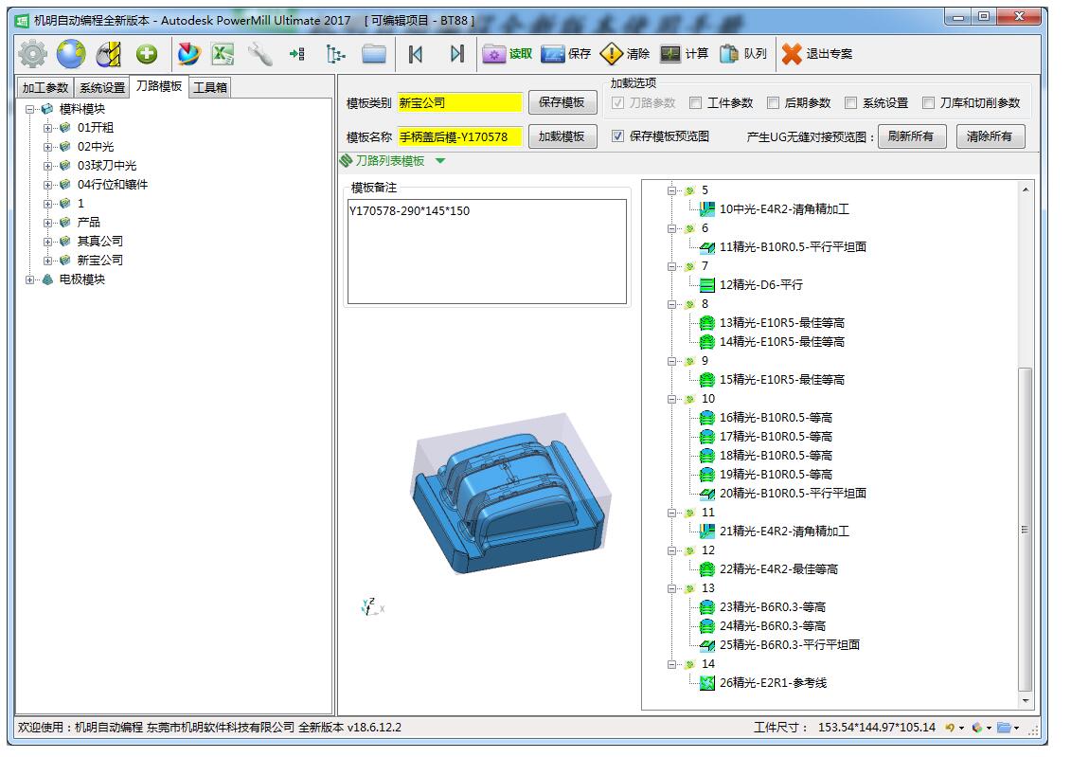Click the 保存 save toolbar button
The width and height of the screenshot is (1071, 757).
tap(565, 53)
